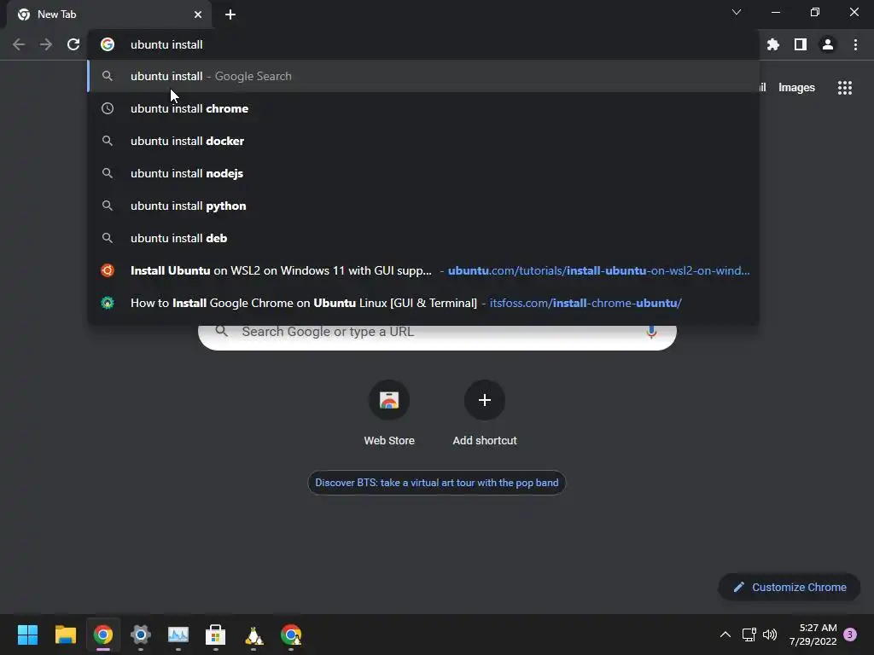
Task: Open the Web Store shortcut
Action: (x=389, y=414)
